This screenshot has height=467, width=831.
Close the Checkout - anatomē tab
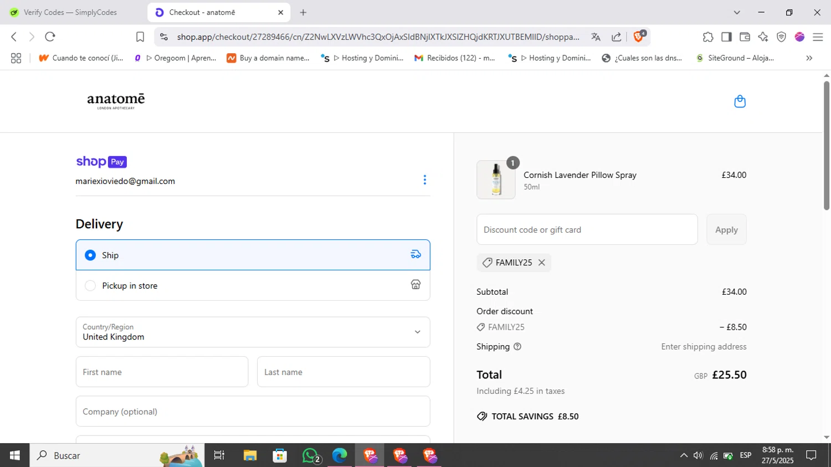280,12
